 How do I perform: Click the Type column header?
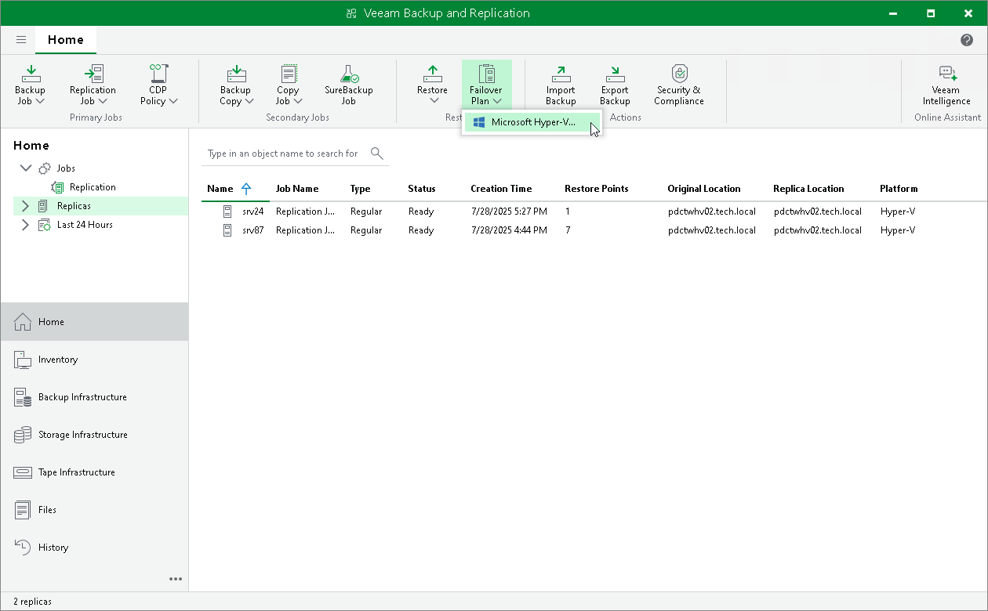pos(360,189)
